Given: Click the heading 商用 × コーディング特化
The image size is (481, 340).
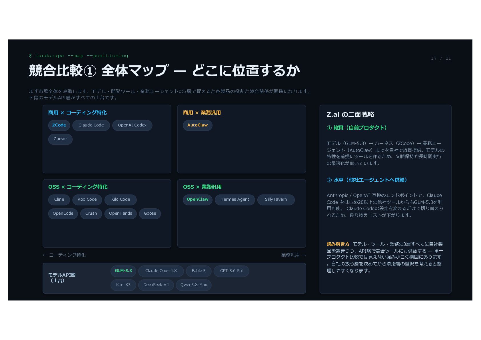Looking at the screenshot, I should click(x=77, y=113).
